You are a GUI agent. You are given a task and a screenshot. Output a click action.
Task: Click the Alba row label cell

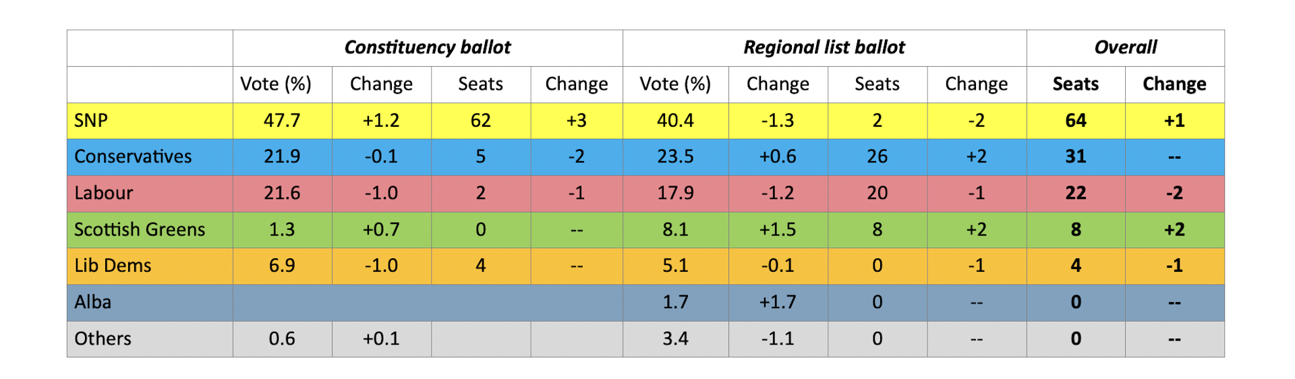pos(93,302)
